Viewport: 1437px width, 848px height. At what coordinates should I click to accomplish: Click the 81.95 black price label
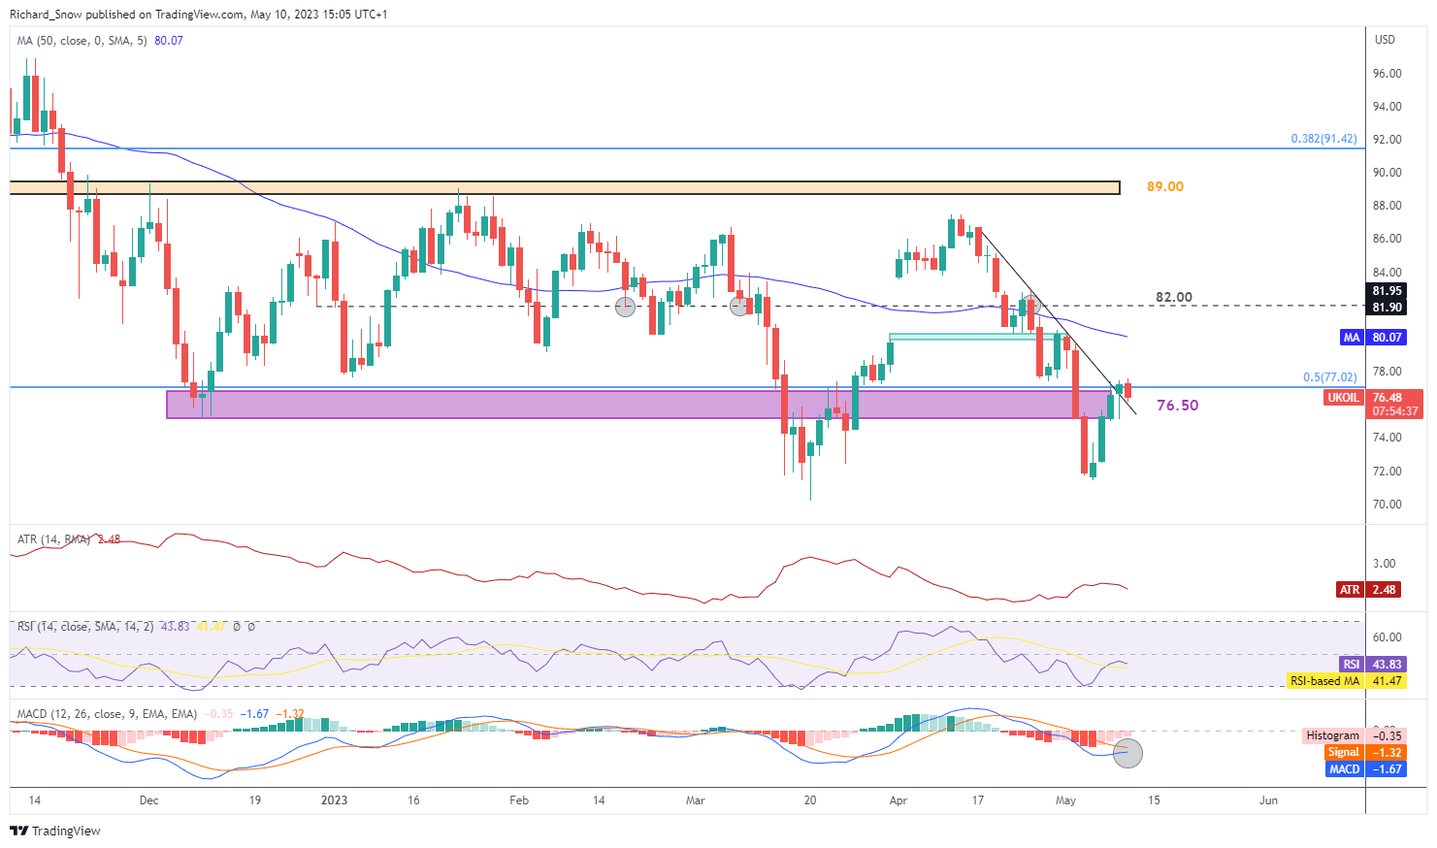1388,291
